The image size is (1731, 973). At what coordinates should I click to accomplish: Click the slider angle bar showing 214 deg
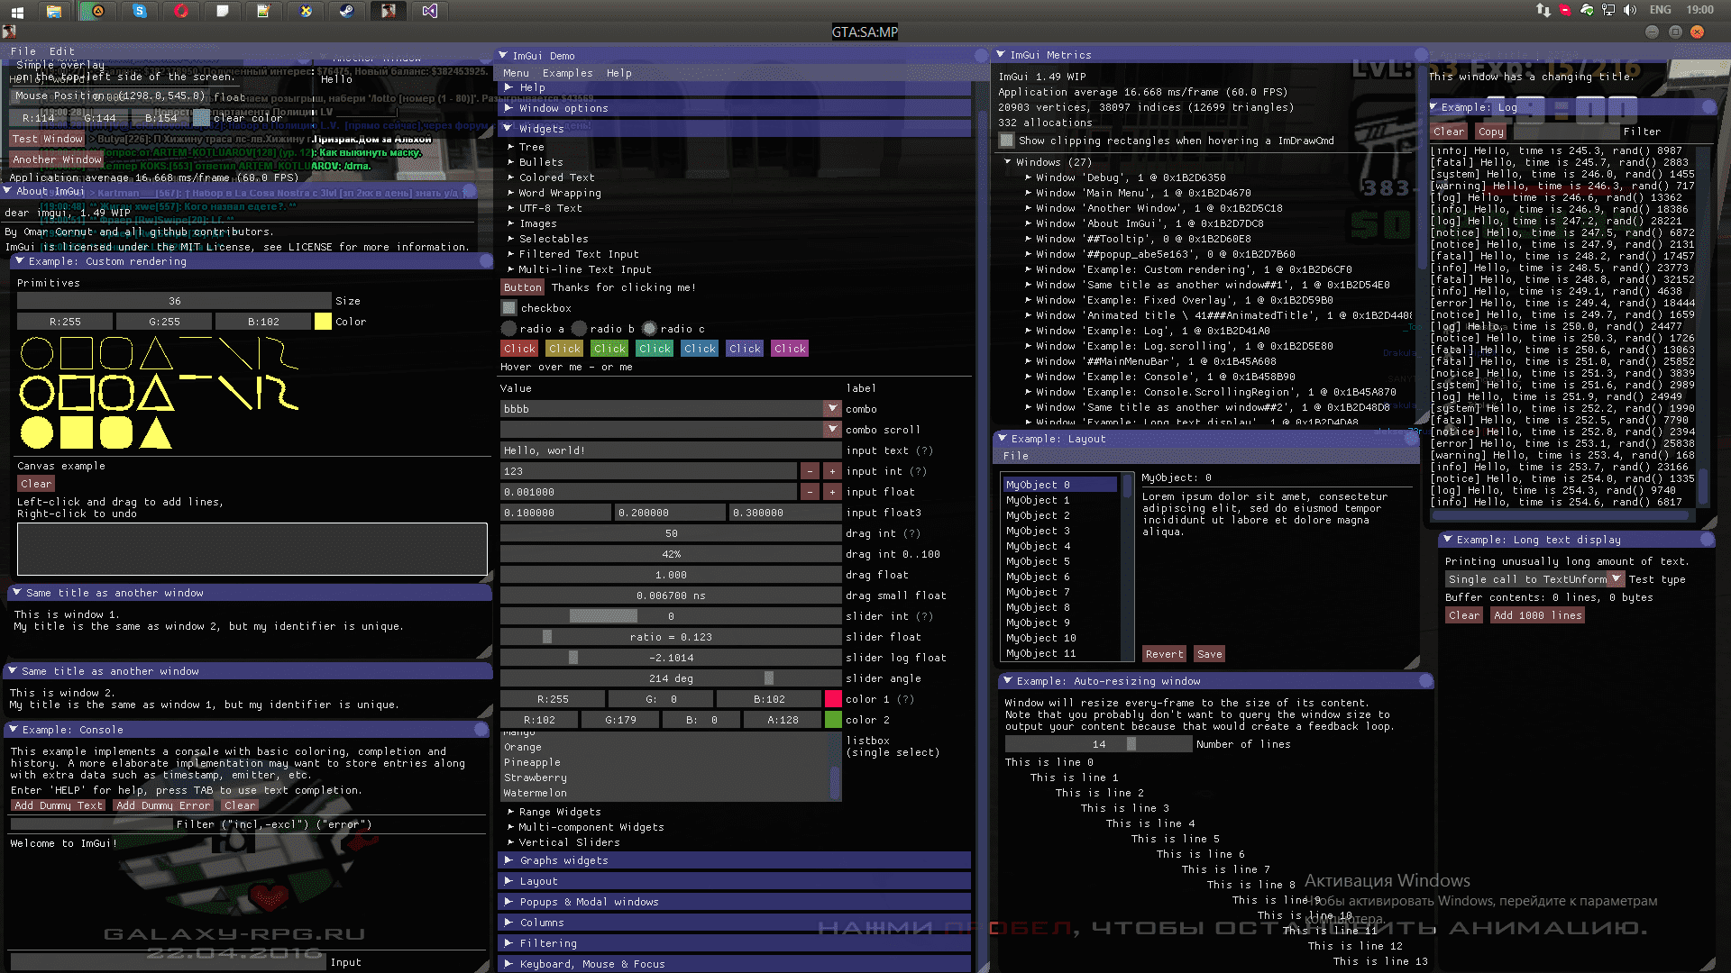click(671, 678)
